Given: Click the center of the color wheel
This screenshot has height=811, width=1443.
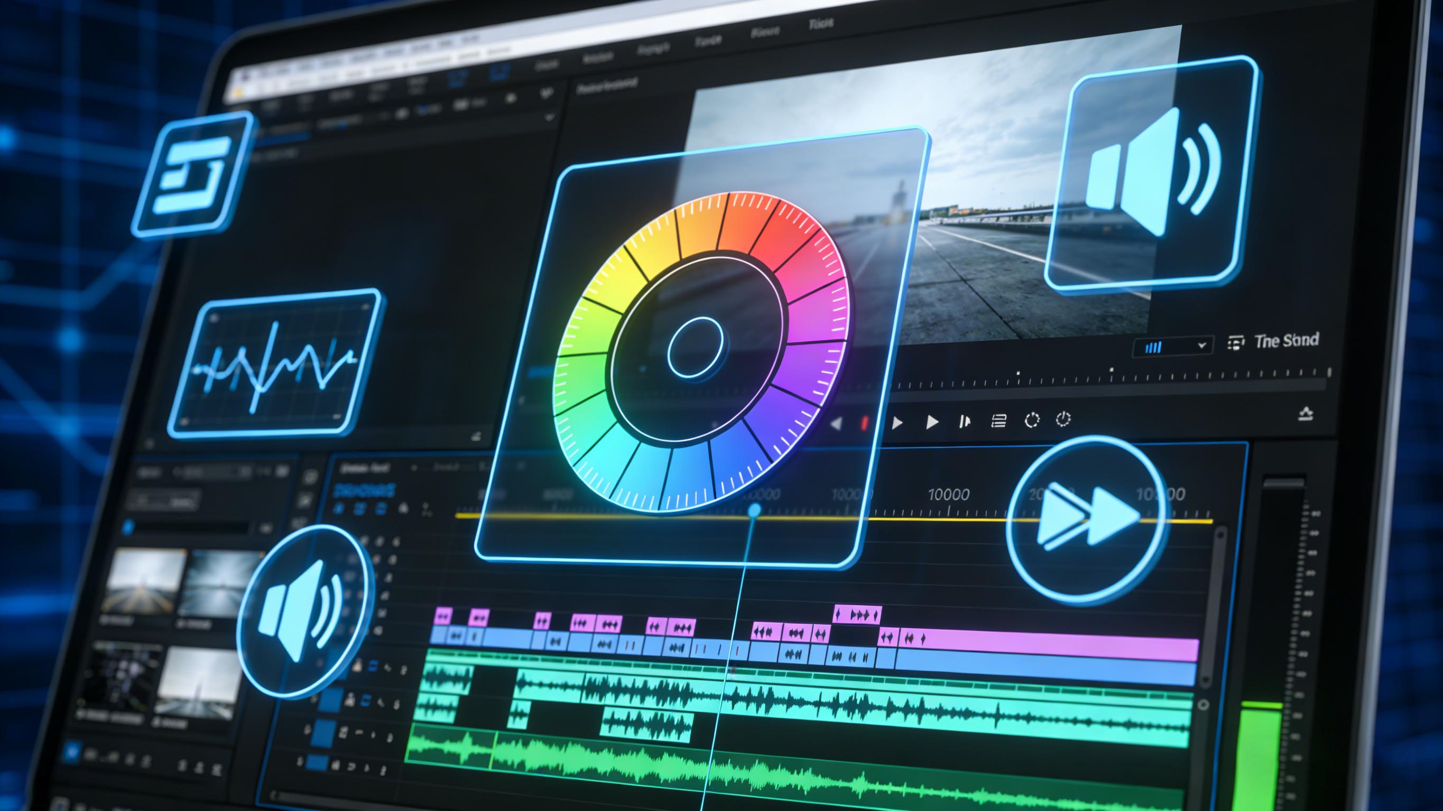Looking at the screenshot, I should (x=695, y=348).
